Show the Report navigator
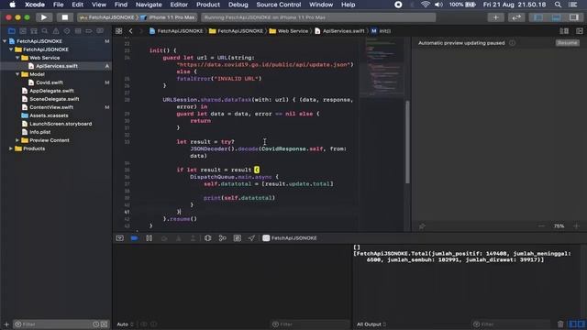587x330 pixels. coord(100,31)
